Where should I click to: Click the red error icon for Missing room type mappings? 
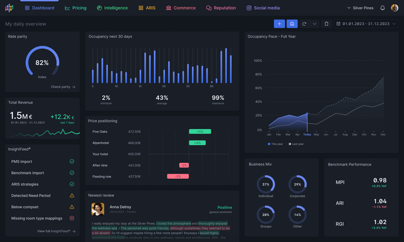tap(72, 218)
